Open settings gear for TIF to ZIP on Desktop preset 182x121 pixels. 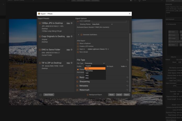tap(71, 63)
